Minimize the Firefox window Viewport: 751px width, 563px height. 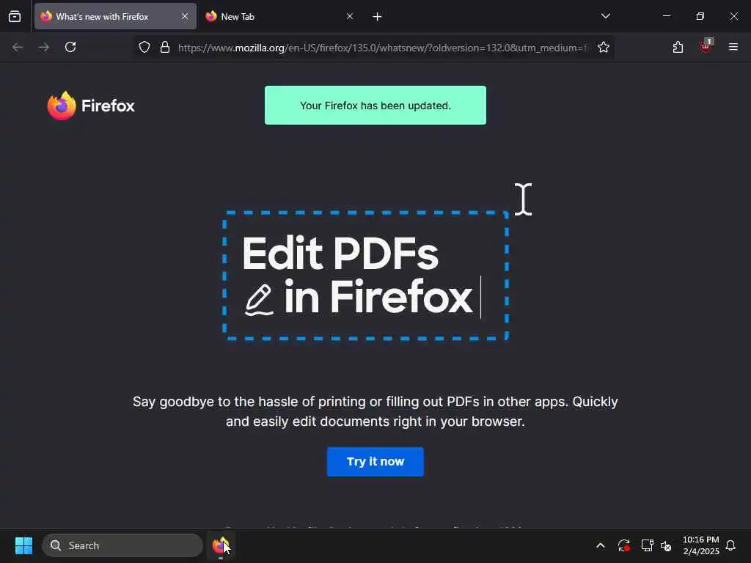[x=667, y=16]
